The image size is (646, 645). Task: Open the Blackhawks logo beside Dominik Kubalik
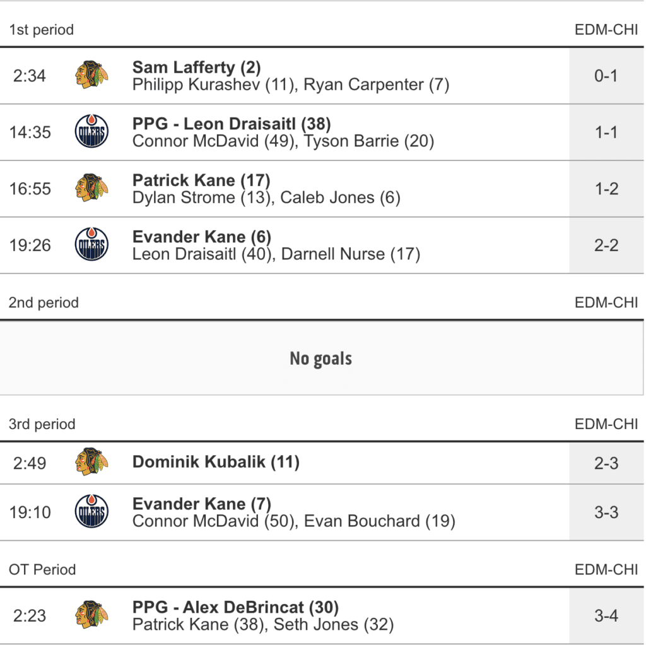pos(91,462)
